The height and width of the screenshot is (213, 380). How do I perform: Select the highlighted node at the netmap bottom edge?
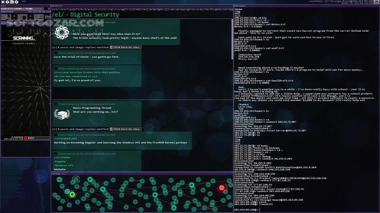click(x=174, y=208)
